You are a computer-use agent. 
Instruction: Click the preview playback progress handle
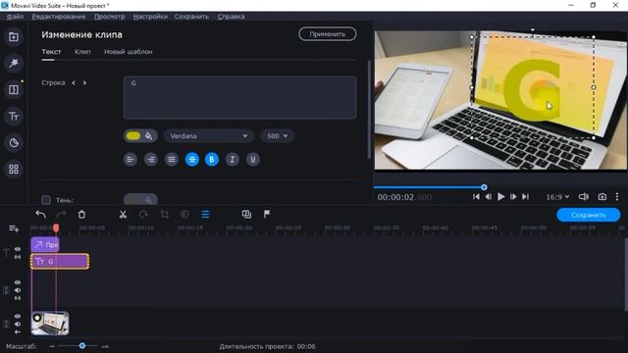(x=484, y=187)
